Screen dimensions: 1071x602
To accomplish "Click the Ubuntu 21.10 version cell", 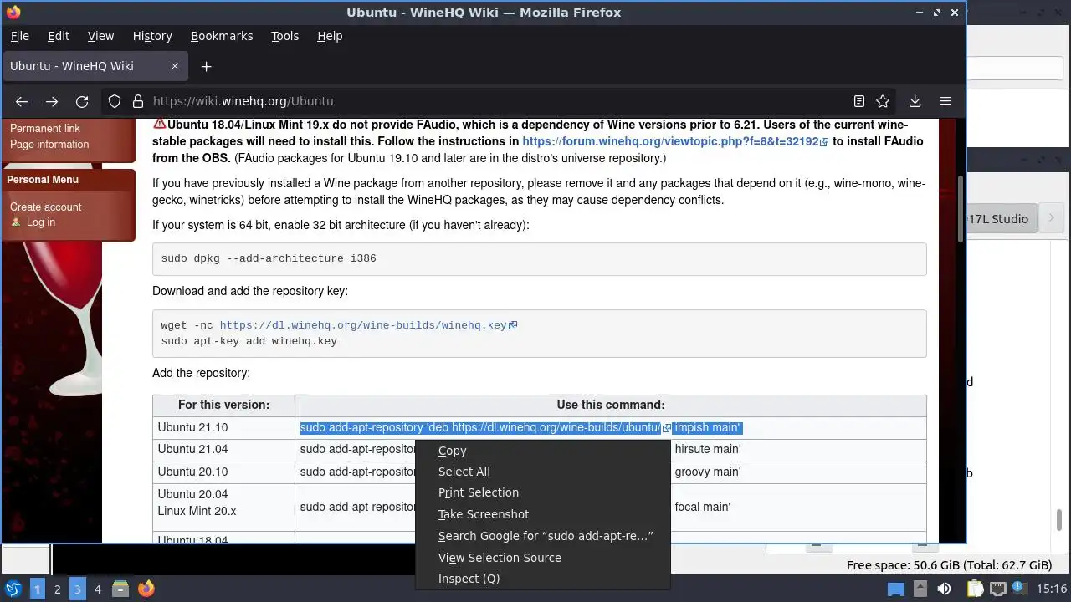I will tap(223, 428).
